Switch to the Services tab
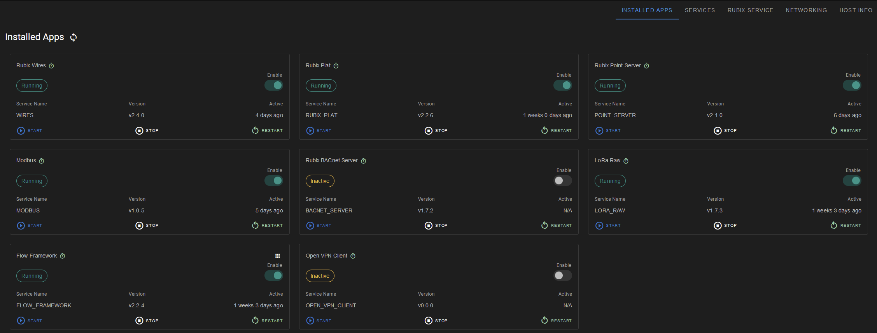Image resolution: width=877 pixels, height=333 pixels. pos(700,10)
